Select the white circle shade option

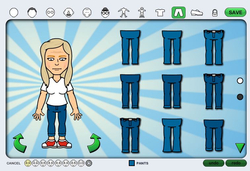click(240, 81)
